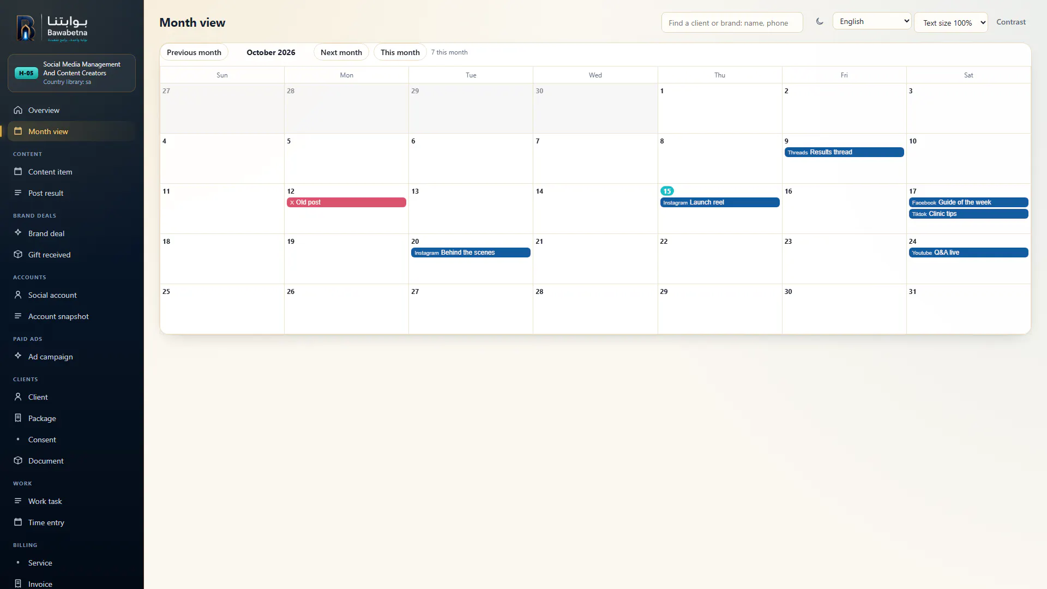Viewport: 1047px width, 589px height.
Task: Click the Time entry calendar icon
Action: tap(18, 522)
